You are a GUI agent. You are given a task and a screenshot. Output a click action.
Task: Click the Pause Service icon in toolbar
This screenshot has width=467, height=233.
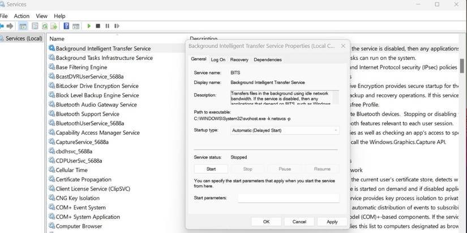[107, 26]
